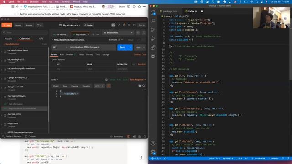Image resolution: width=292 pixels, height=164 pixels.
Task: Open JSON format dropdown in response
Action: 99,86
